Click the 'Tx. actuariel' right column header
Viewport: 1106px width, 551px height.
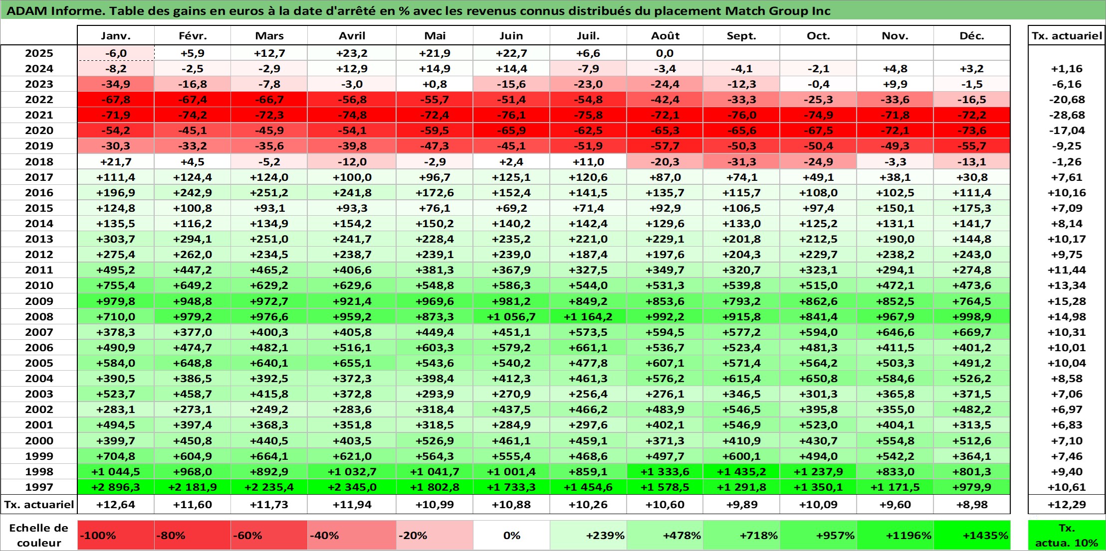pyautogui.click(x=1067, y=35)
